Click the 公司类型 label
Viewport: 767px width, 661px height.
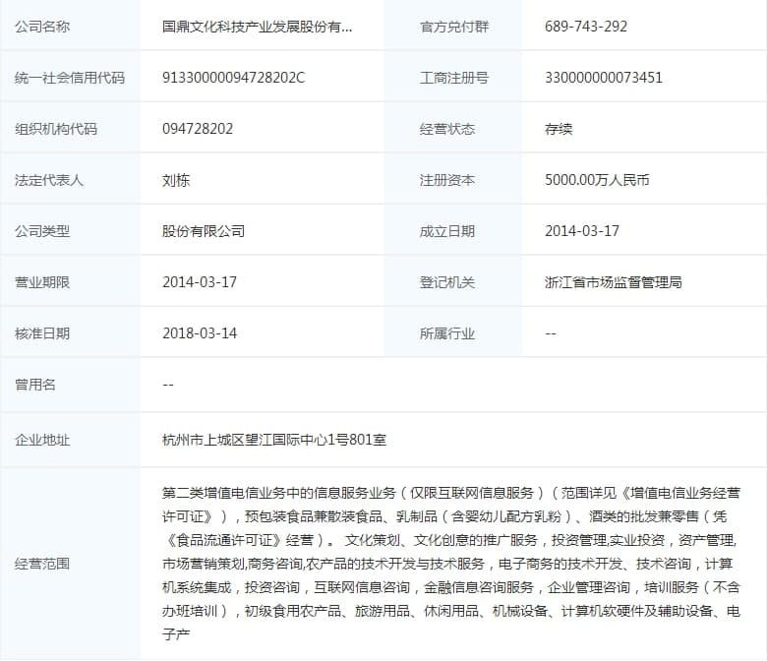tap(42, 231)
